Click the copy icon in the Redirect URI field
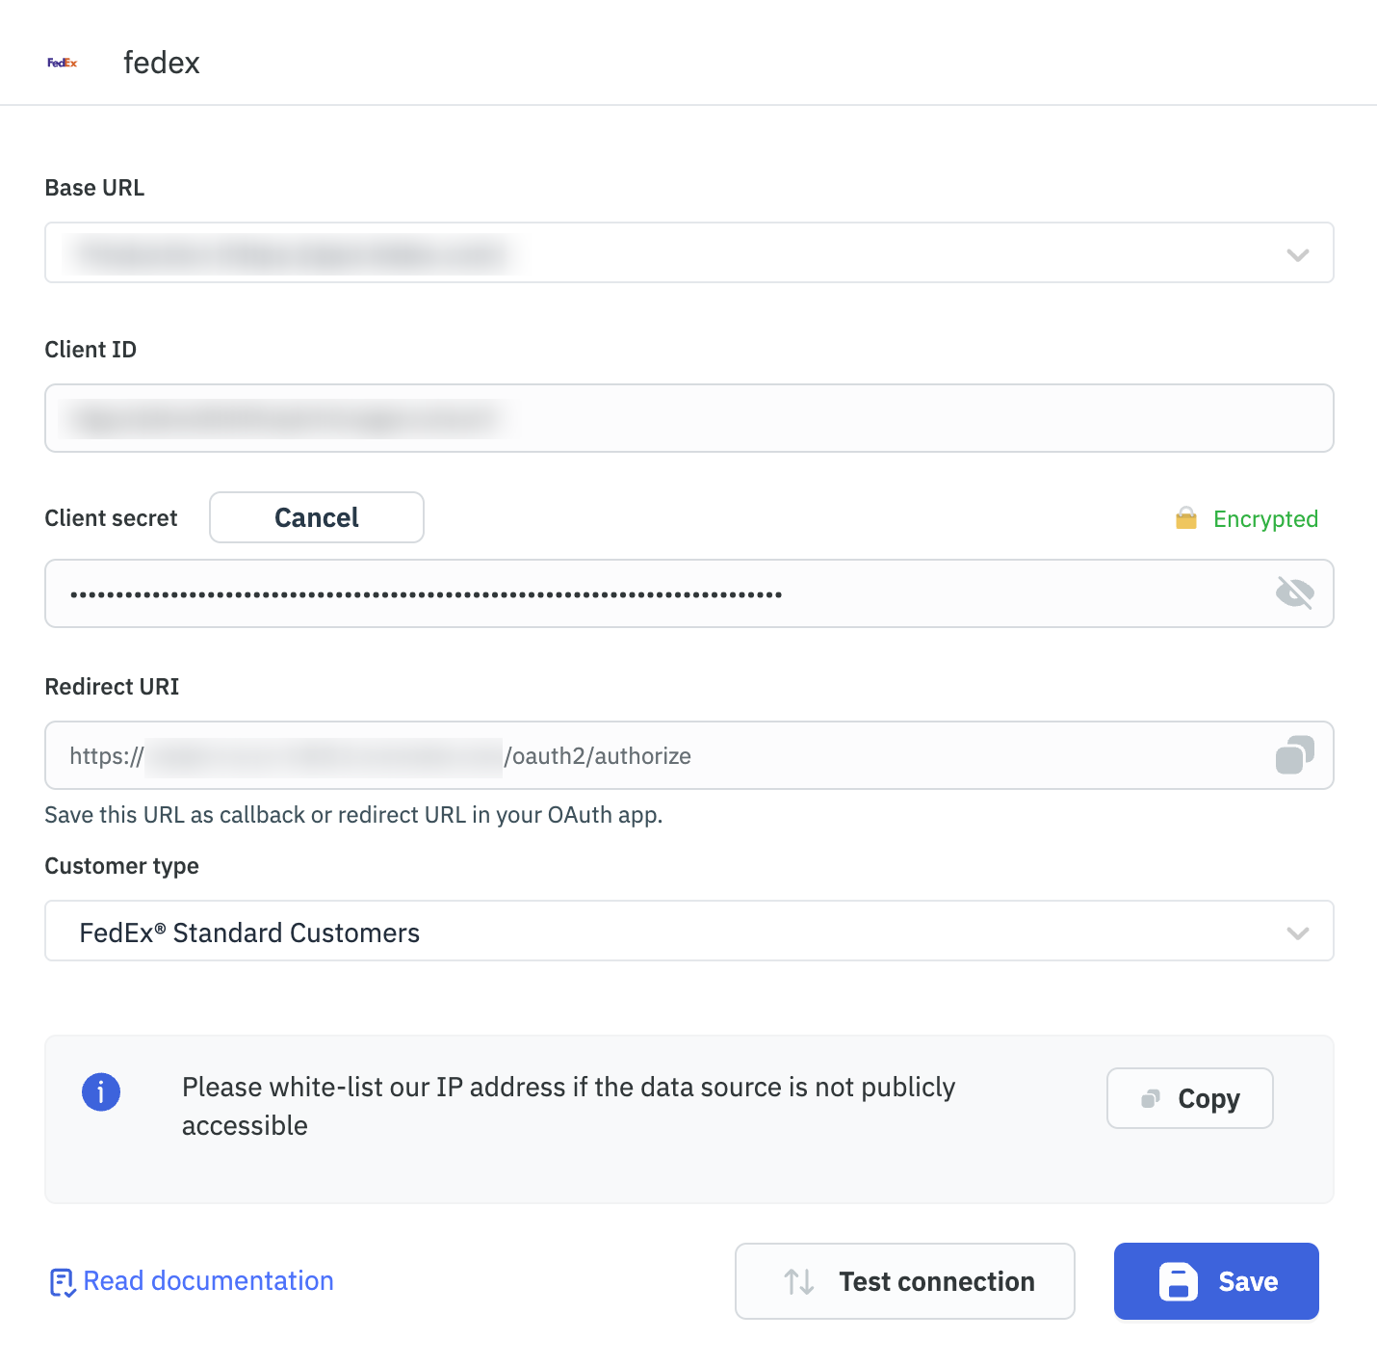 pos(1294,755)
